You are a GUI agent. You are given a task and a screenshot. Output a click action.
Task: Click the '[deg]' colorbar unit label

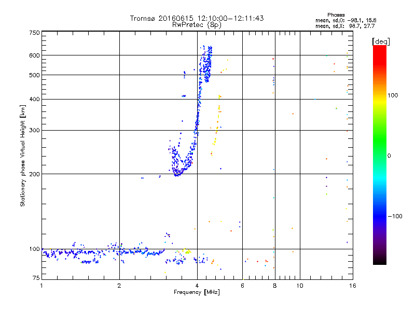pyautogui.click(x=381, y=41)
